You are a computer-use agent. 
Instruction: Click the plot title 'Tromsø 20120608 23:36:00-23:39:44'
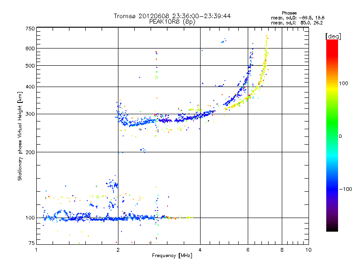172,16
